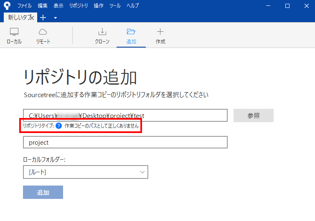Click the Sourcetree logo icon

coord(7,5)
